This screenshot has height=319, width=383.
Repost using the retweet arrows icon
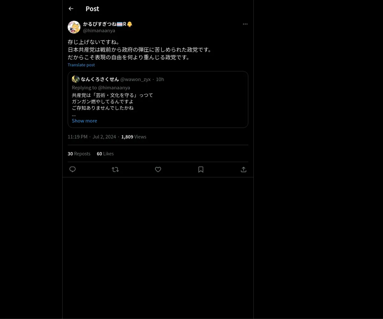pos(115,169)
